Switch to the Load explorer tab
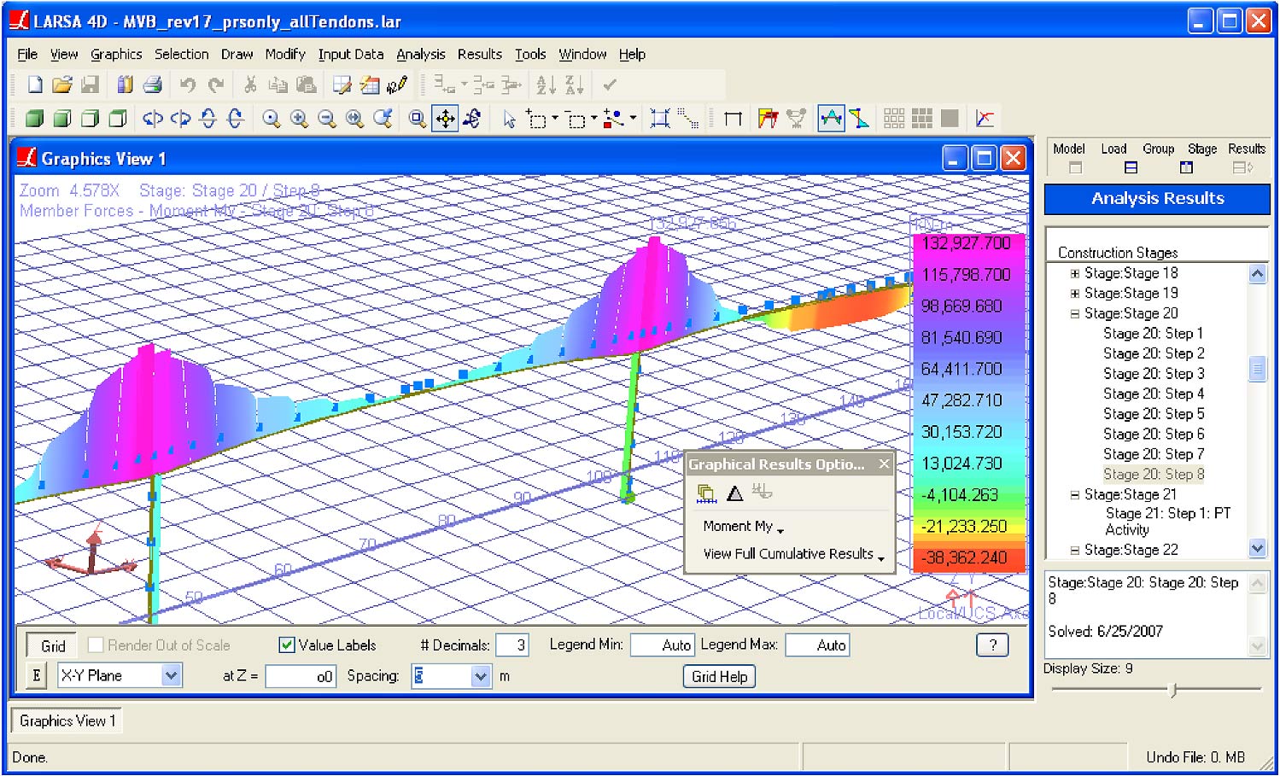This screenshot has height=776, width=1280. tap(1113, 157)
